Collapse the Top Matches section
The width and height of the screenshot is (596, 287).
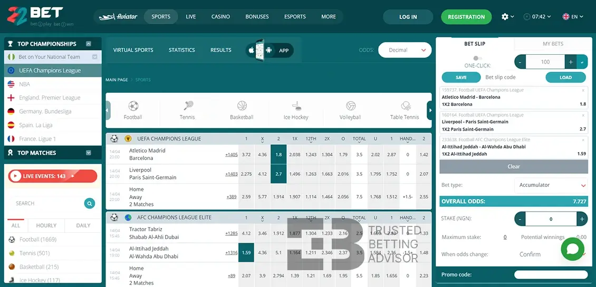pos(89,153)
